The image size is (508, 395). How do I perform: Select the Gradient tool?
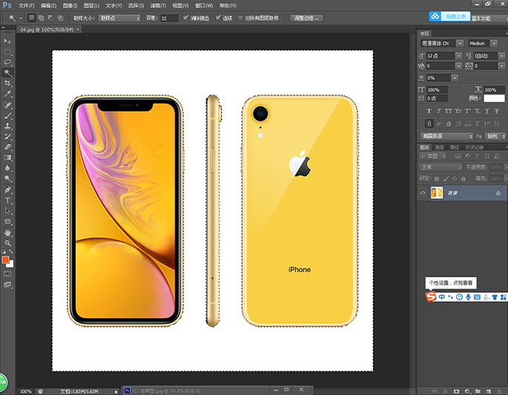(x=7, y=158)
